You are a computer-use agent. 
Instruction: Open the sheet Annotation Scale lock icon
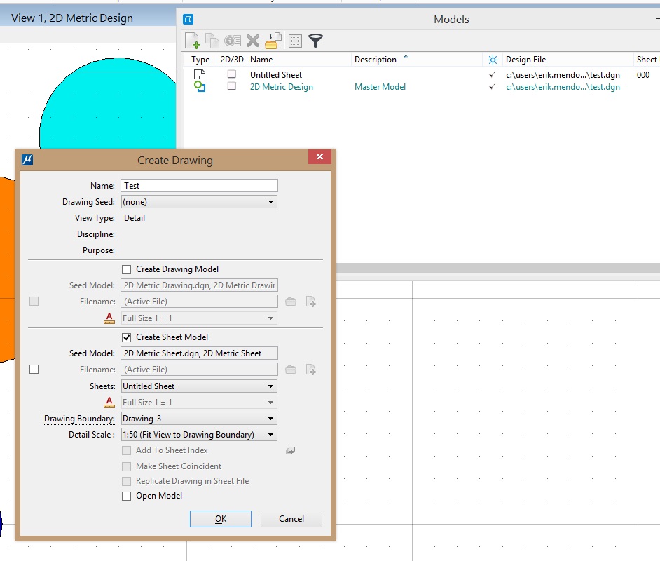click(109, 402)
